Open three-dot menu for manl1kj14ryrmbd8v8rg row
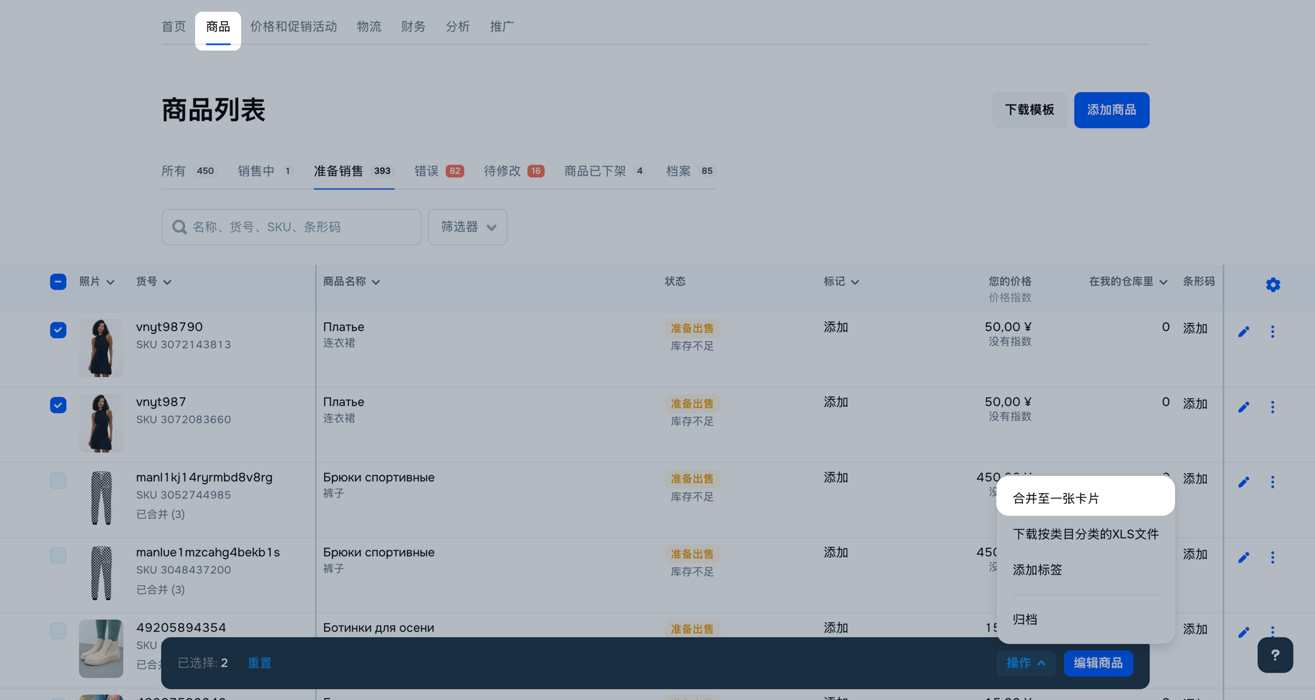 pyautogui.click(x=1272, y=482)
